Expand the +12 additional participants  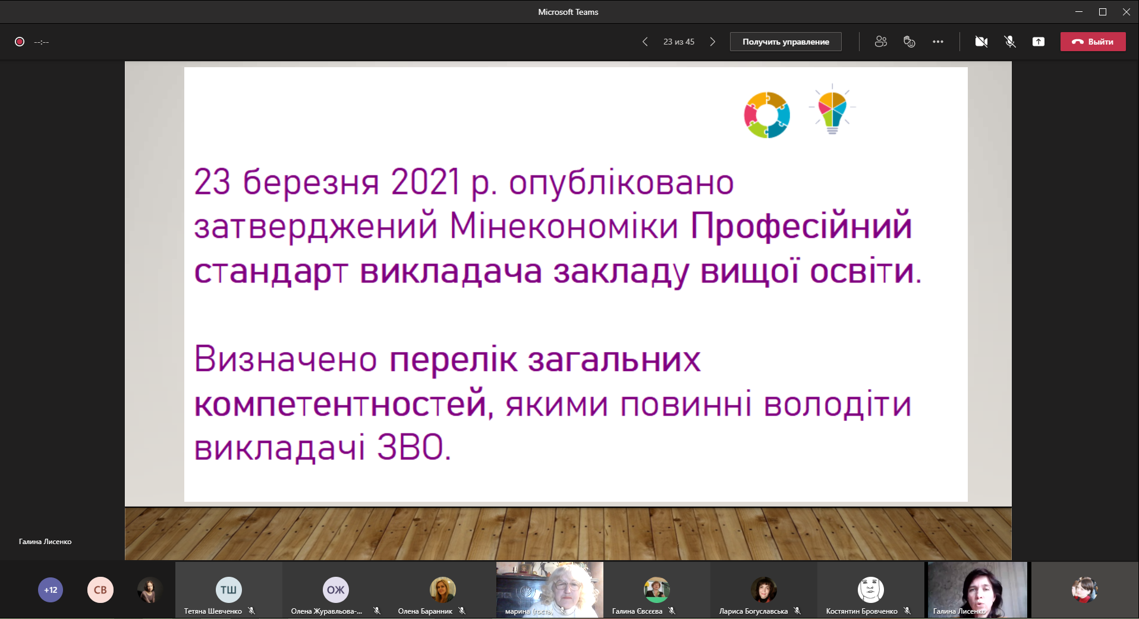(x=51, y=590)
